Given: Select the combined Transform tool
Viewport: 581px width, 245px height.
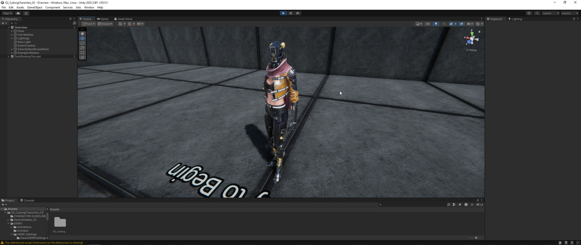Looking at the screenshot, I should coord(82,57).
